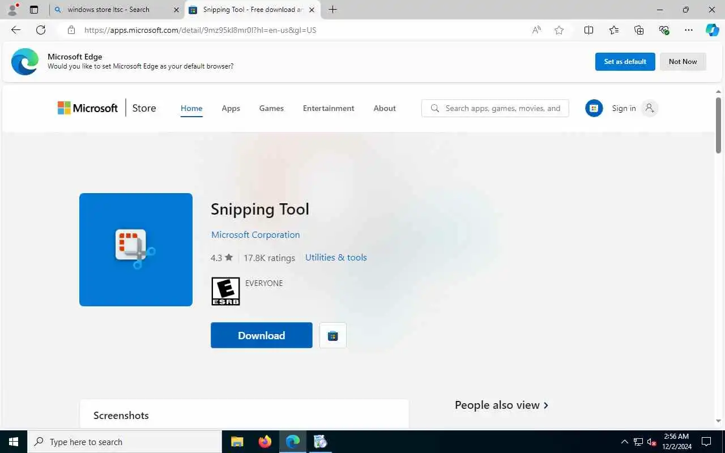Expand People also view section
The image size is (725, 453).
501,405
